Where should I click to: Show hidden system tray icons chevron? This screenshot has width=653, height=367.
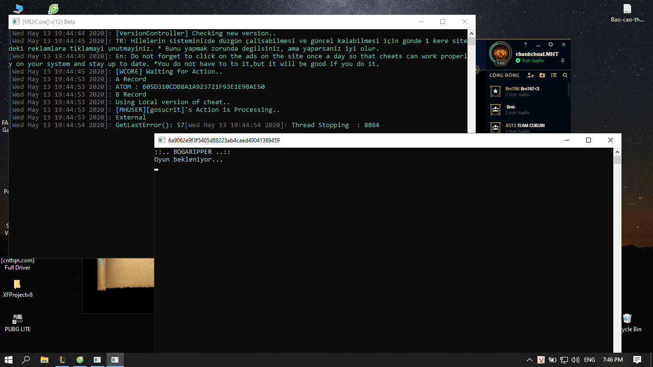[530, 360]
